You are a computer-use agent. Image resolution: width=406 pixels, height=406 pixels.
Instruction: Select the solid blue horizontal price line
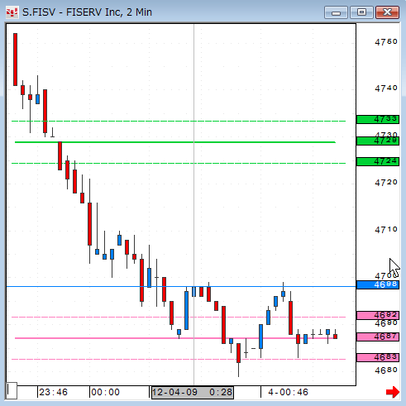[x=181, y=287]
